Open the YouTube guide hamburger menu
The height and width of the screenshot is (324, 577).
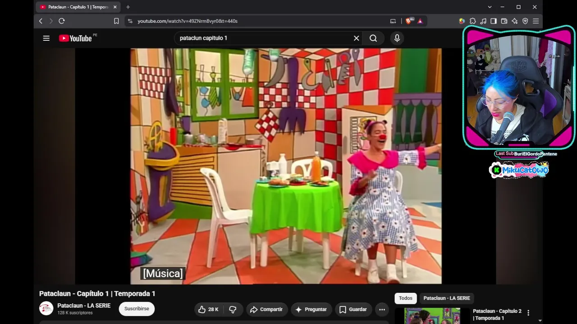point(46,38)
